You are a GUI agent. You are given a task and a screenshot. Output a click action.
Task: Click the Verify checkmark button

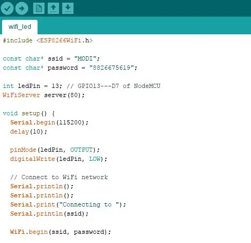tap(7, 8)
